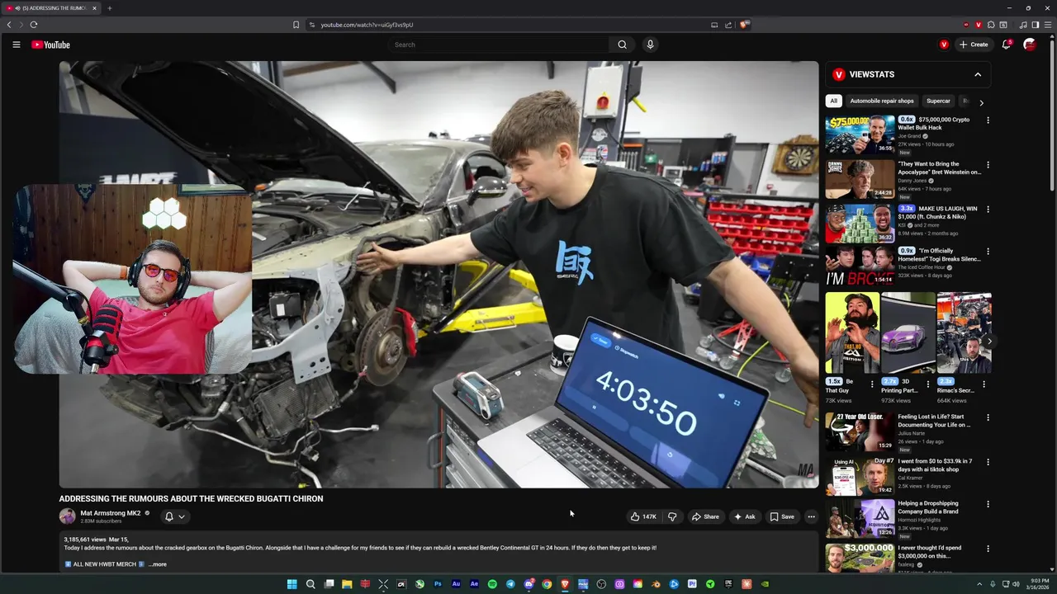Click the main video player to pause
The image size is (1057, 594).
click(x=438, y=275)
